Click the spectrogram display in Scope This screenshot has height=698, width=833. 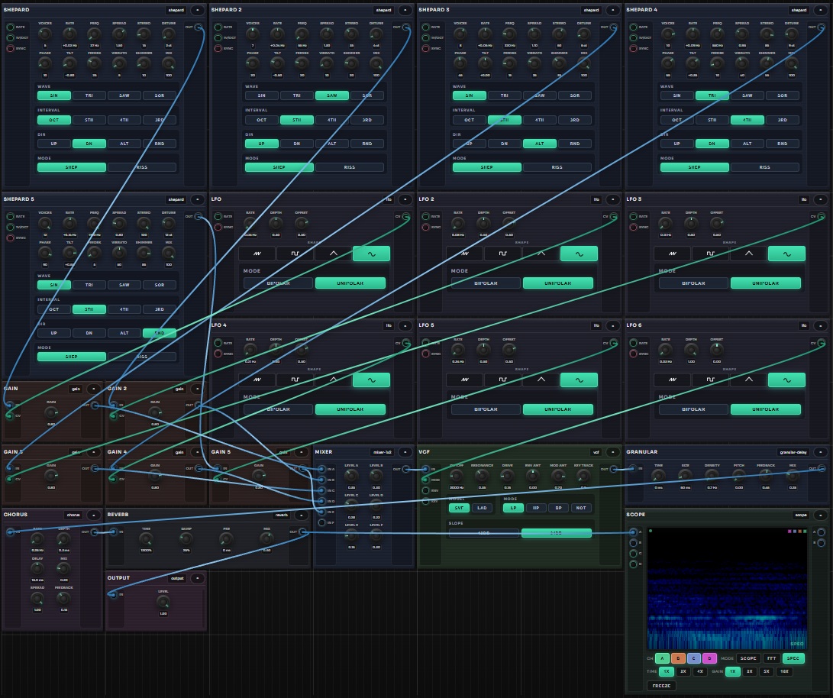pos(727,588)
